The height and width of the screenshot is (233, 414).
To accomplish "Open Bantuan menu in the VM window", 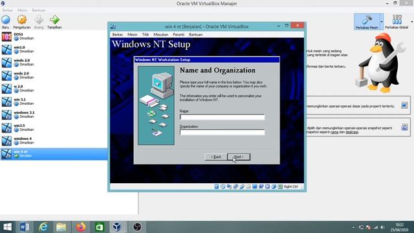I will tap(195, 34).
